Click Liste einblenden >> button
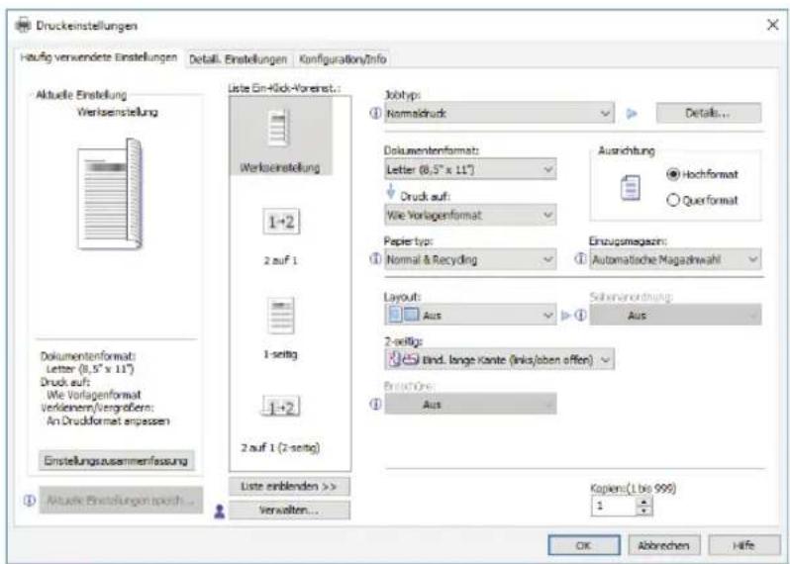The width and height of the screenshot is (790, 564). 289,487
